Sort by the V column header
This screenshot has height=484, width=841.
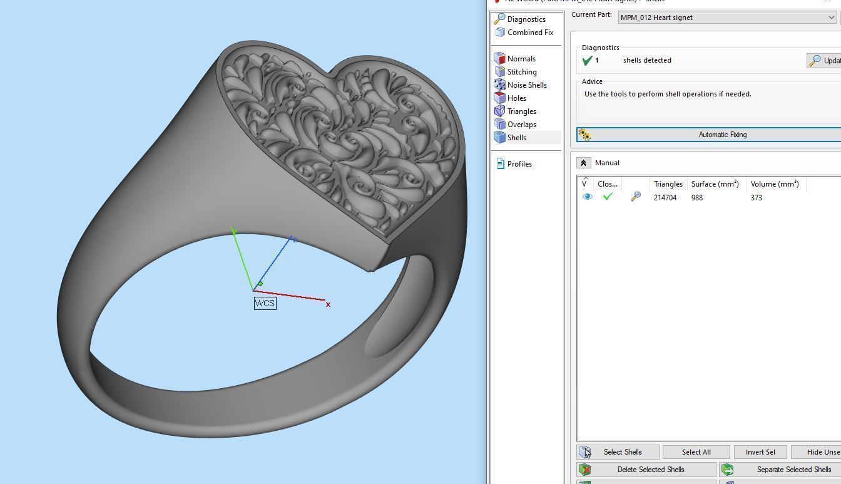(586, 184)
